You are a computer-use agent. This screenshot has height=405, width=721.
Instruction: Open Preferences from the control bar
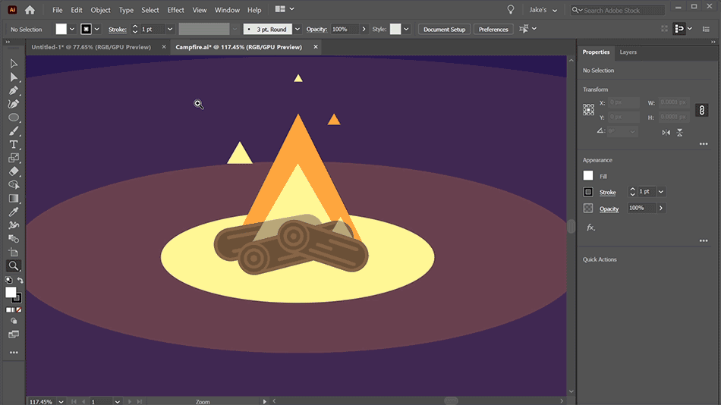493,30
